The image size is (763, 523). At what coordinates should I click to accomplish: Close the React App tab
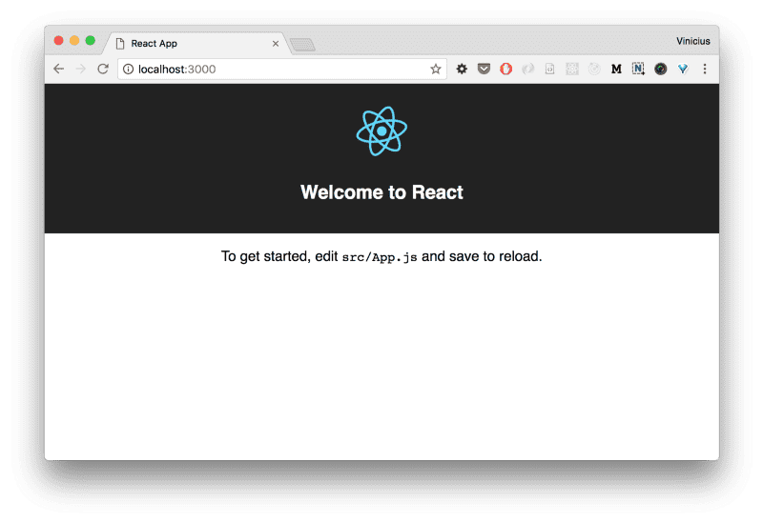click(276, 44)
